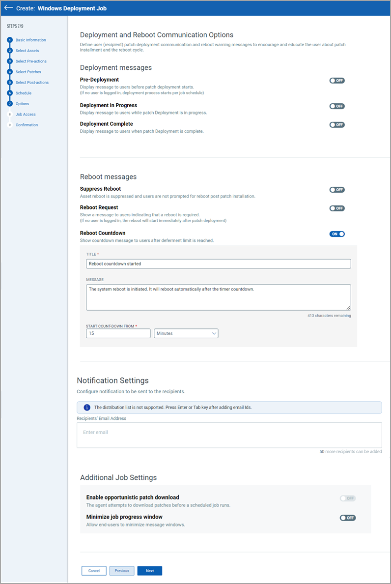Viewport: 391px width, 584px height.
Task: Click step 7 circle for Options
Action: pyautogui.click(x=10, y=104)
